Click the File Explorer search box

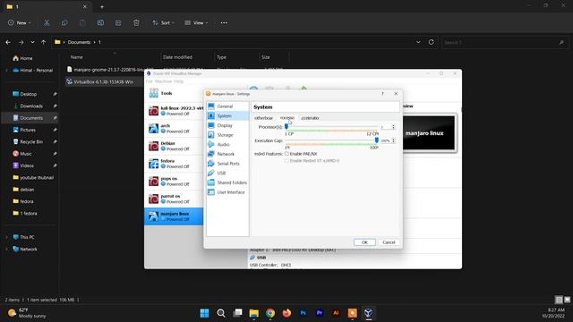tap(505, 42)
